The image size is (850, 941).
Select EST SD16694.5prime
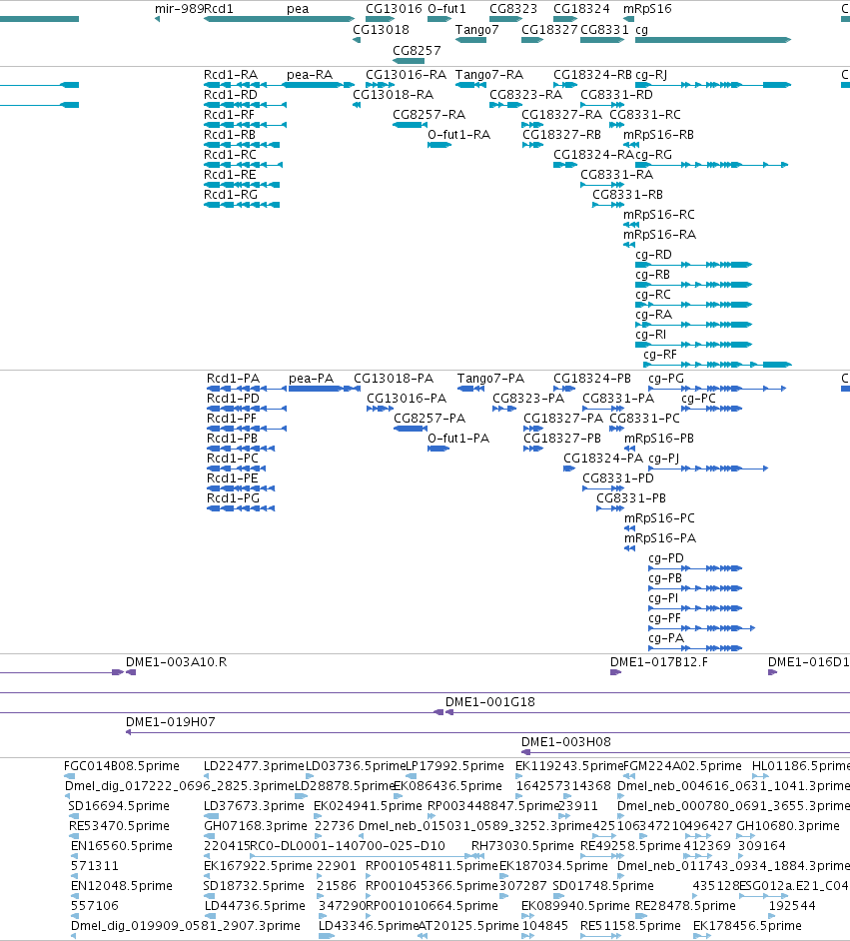point(119,806)
